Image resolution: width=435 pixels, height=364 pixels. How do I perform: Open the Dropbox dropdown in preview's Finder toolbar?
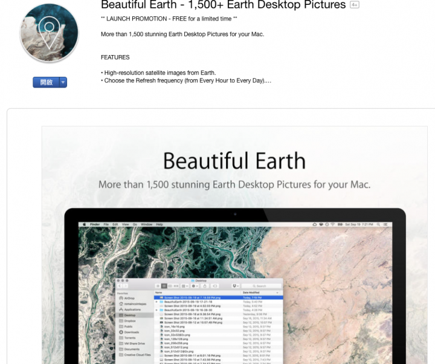point(236,286)
